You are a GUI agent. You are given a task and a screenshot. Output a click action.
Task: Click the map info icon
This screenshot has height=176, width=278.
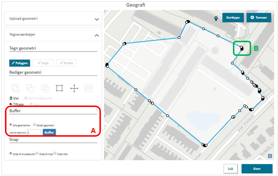(270, 156)
